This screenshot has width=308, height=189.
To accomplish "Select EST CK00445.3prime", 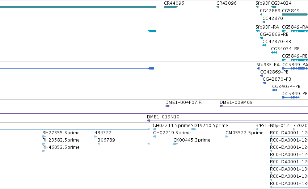I will pyautogui.click(x=176, y=144).
